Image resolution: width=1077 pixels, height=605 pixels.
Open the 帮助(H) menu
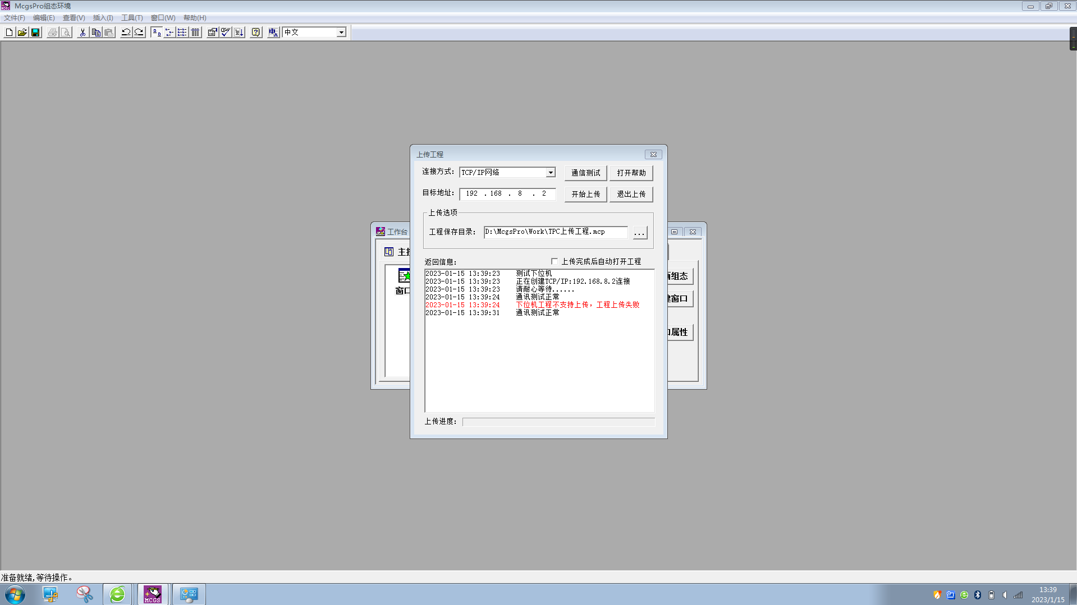tap(195, 18)
